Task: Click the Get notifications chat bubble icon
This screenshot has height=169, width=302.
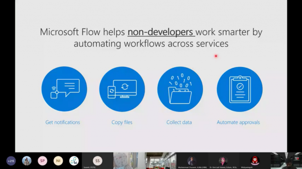Action: coord(64,89)
